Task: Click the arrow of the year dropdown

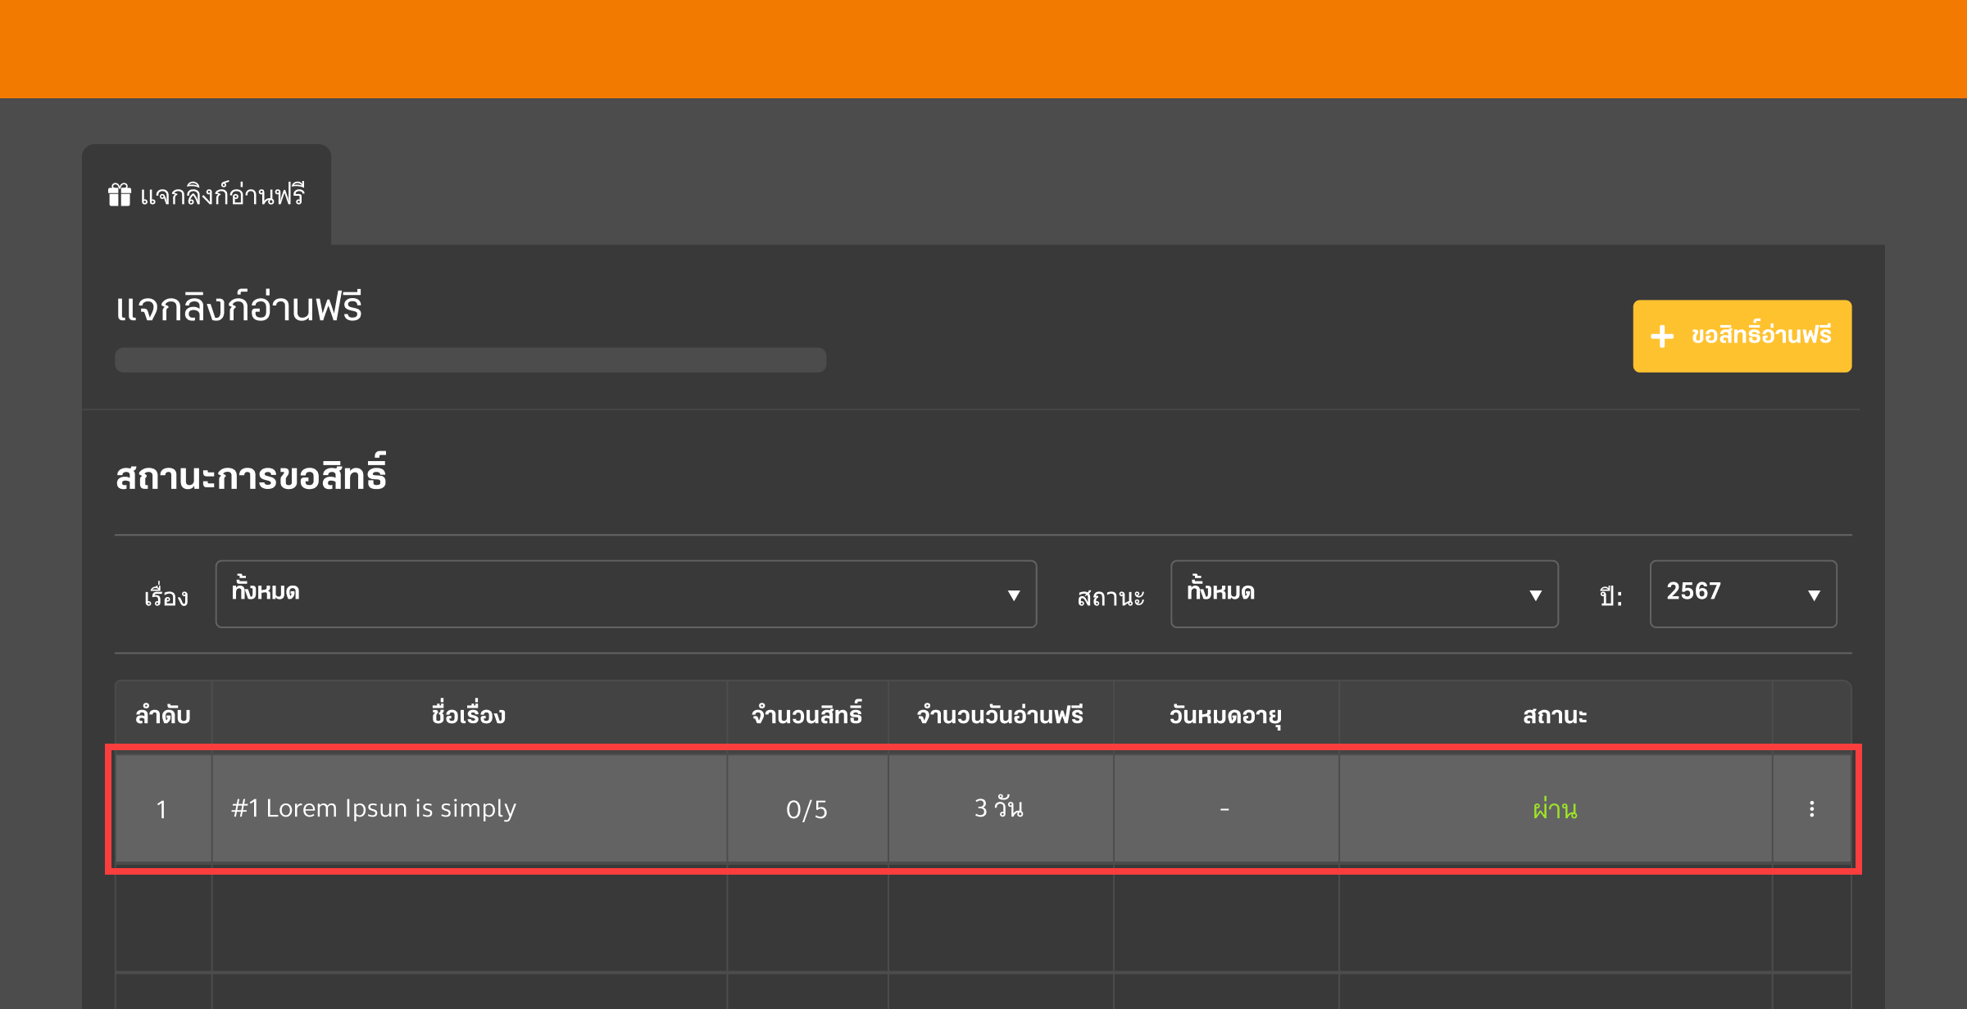Action: [1814, 595]
